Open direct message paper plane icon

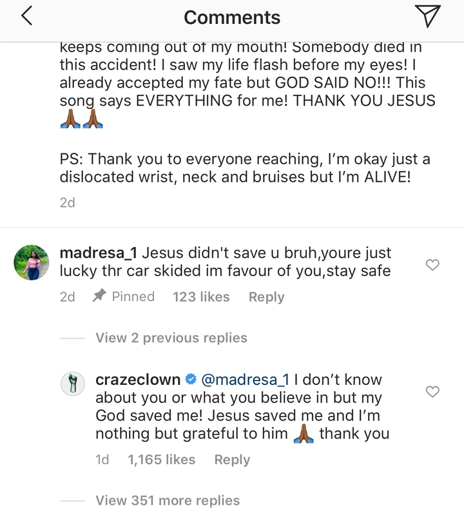[x=428, y=17]
